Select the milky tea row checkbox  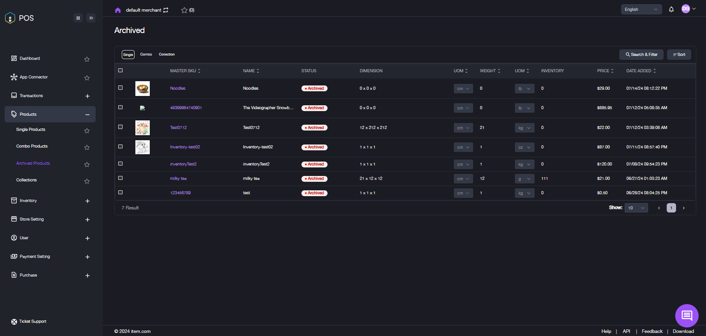pos(121,178)
